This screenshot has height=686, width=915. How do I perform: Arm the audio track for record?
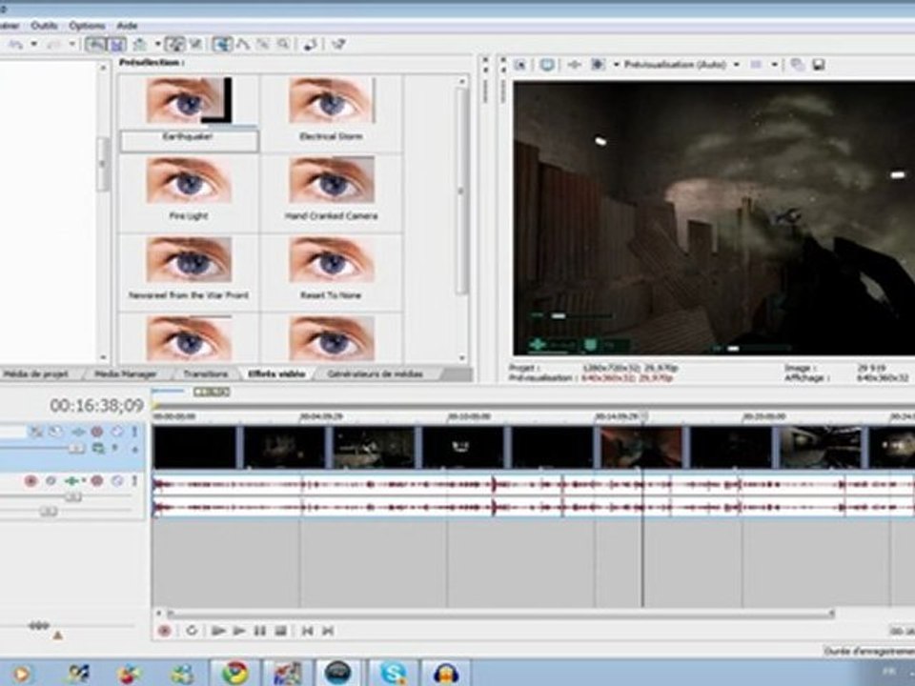[30, 480]
